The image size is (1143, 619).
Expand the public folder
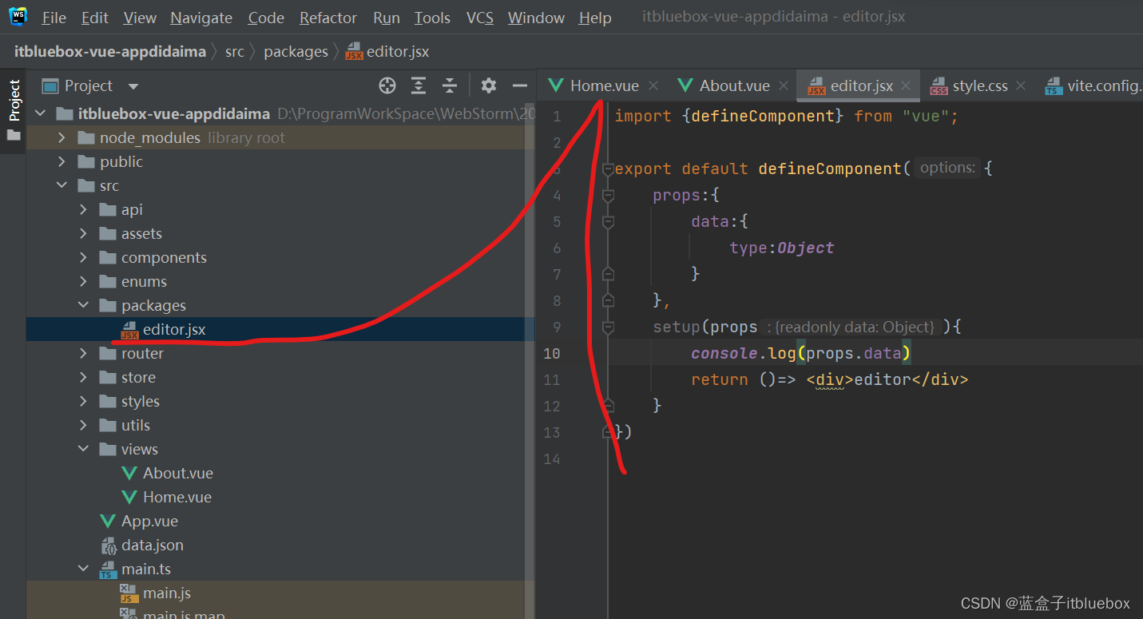pyautogui.click(x=62, y=161)
